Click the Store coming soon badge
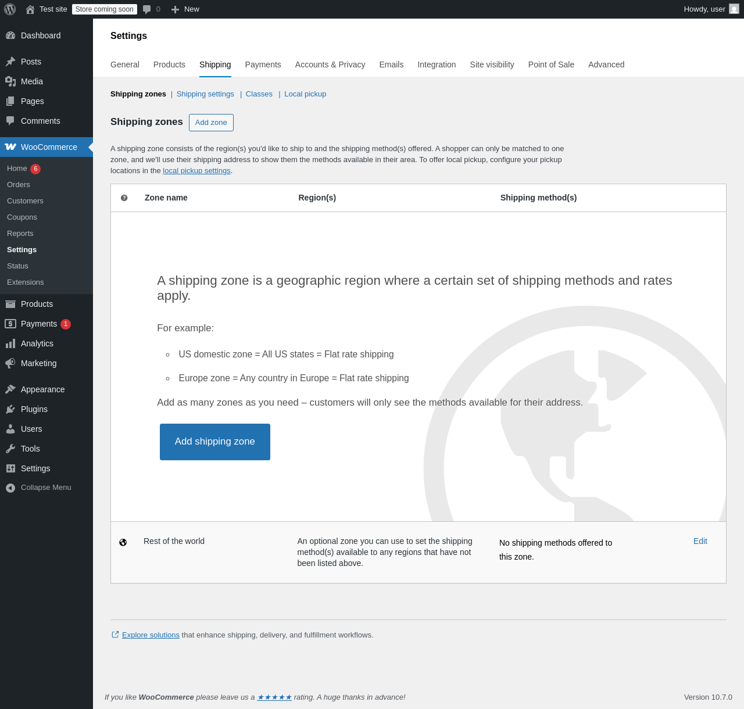 105,9
